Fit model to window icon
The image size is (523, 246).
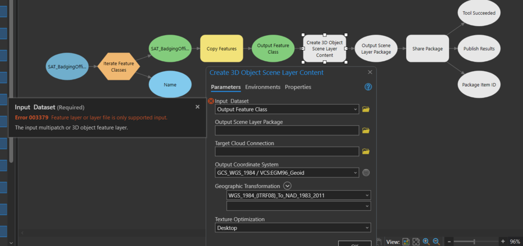[416, 242]
